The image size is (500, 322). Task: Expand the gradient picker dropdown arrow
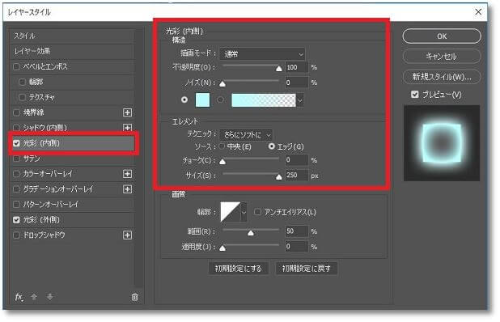click(x=299, y=100)
